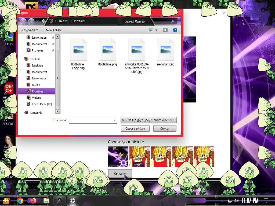Open the view options dropdown arrow
Image resolution: width=275 pixels, height=206 pixels.
tap(156, 30)
